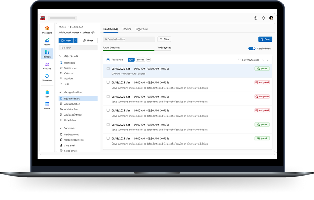This screenshot has height=200, width=314.
Task: Open the Meet button dropdown arrow
Action: pyautogui.click(x=75, y=41)
